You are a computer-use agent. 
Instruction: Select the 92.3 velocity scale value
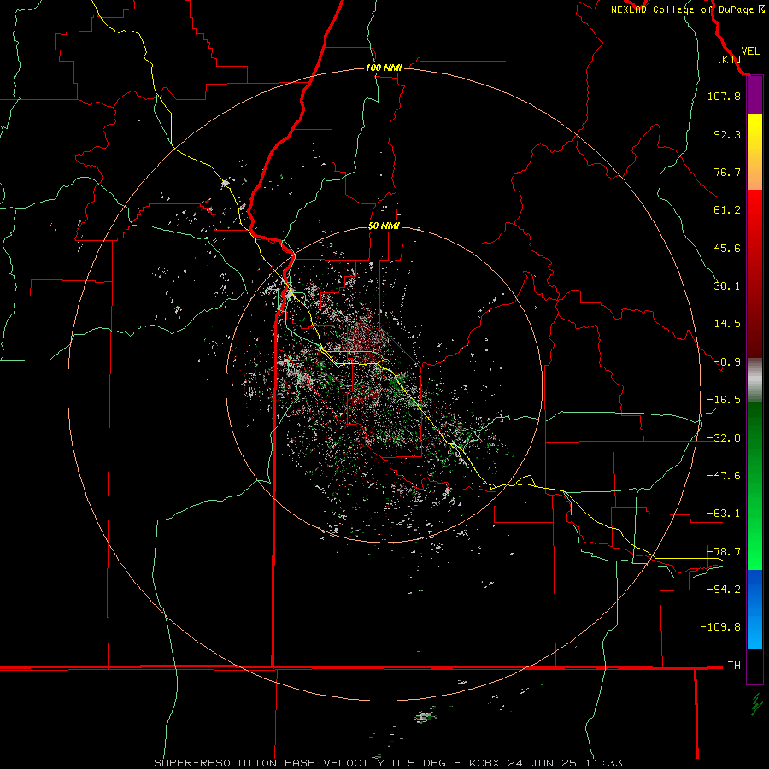pos(727,134)
